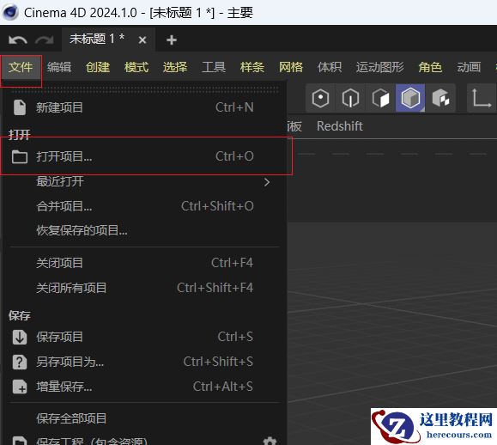Click the Cinema 4D logo in title bar

[x=10, y=13]
